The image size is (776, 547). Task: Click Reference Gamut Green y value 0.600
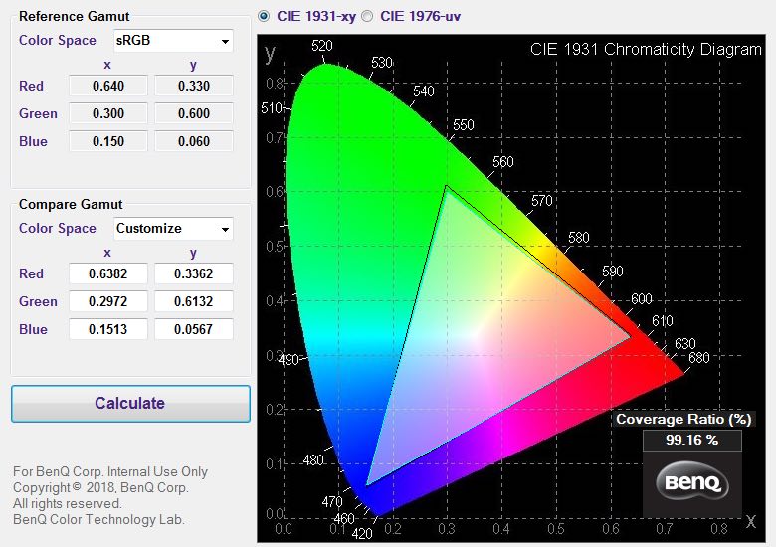click(x=193, y=113)
